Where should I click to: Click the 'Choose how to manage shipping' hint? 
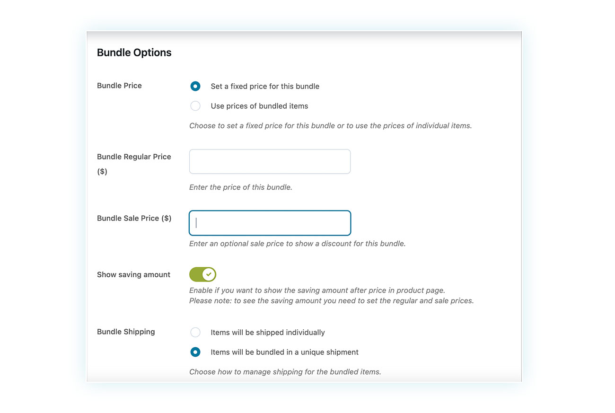click(285, 372)
